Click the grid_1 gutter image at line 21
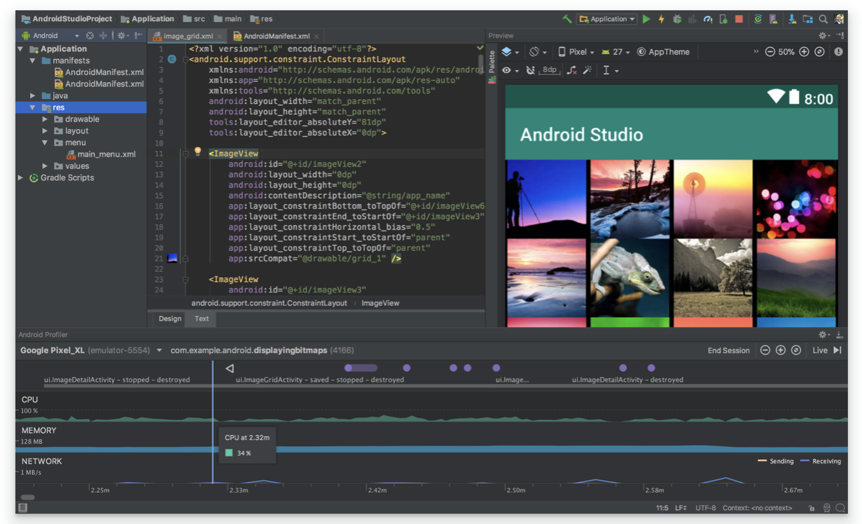Image resolution: width=862 pixels, height=524 pixels. tap(172, 258)
